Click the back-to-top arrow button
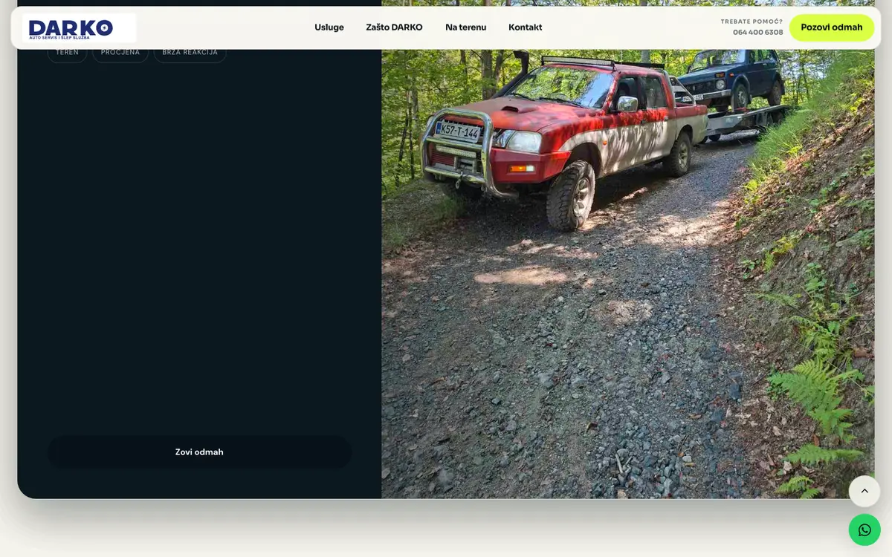Image resolution: width=892 pixels, height=557 pixels. point(864,491)
